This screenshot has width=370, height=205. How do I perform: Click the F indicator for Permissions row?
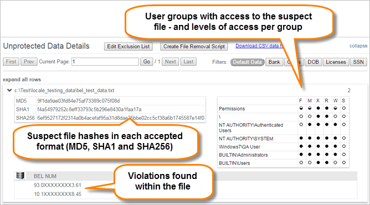pyautogui.click(x=301, y=108)
